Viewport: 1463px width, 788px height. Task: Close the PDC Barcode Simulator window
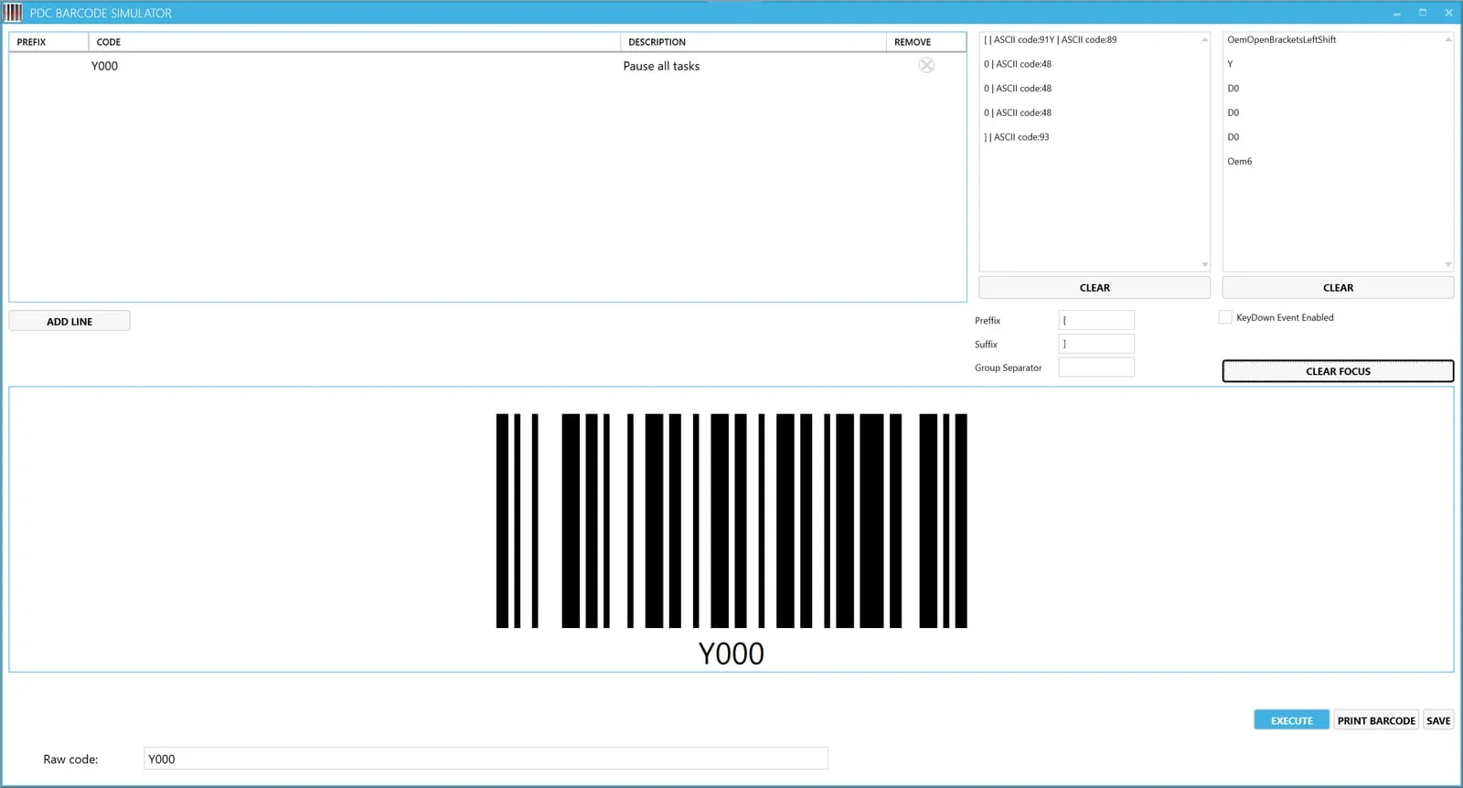[x=1448, y=13]
